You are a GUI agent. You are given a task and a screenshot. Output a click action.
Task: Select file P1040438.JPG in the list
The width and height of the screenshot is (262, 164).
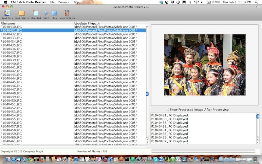[x=73, y=56]
